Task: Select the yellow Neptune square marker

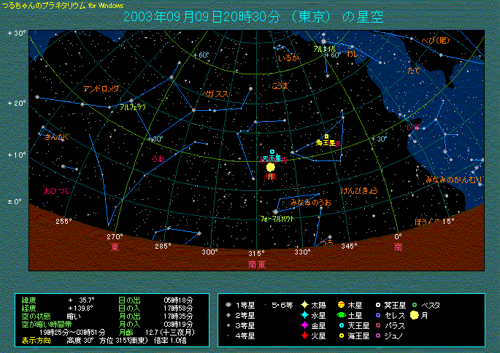Action: (327, 136)
